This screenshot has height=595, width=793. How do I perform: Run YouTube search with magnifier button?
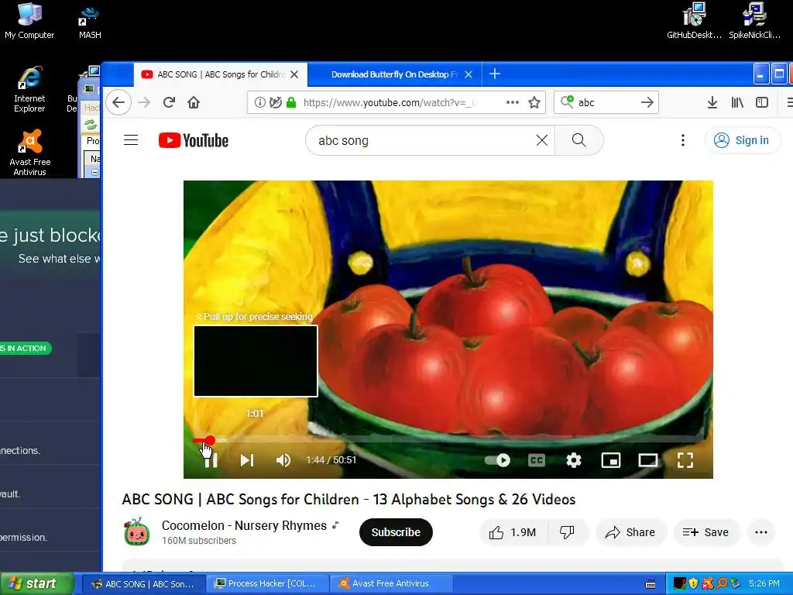point(579,140)
